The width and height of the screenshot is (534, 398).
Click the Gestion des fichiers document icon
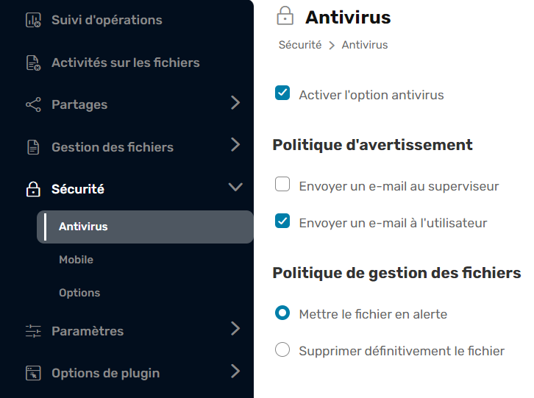[33, 147]
